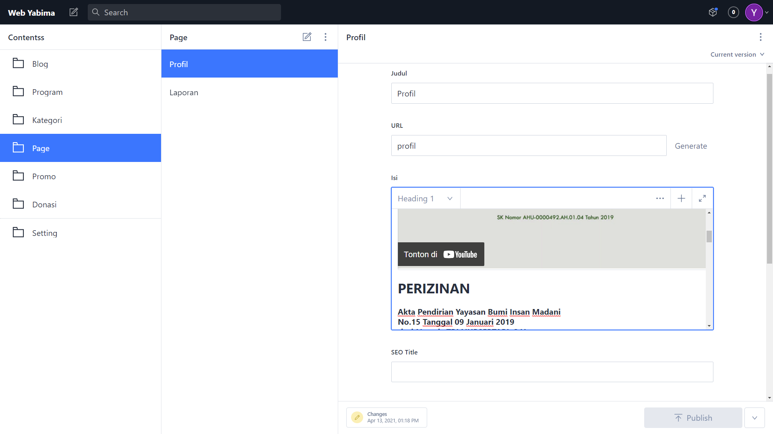Click the plus insert icon in editor toolbar

pyautogui.click(x=681, y=199)
